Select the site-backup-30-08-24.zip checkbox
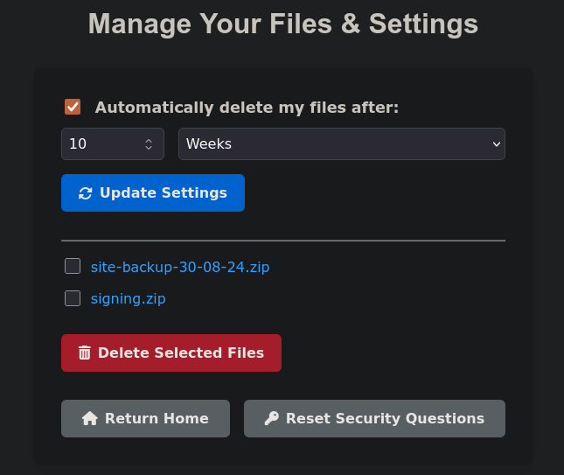The width and height of the screenshot is (564, 475). pos(73,266)
